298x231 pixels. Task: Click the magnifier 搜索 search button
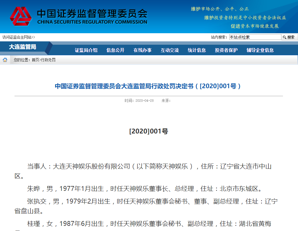289,37
